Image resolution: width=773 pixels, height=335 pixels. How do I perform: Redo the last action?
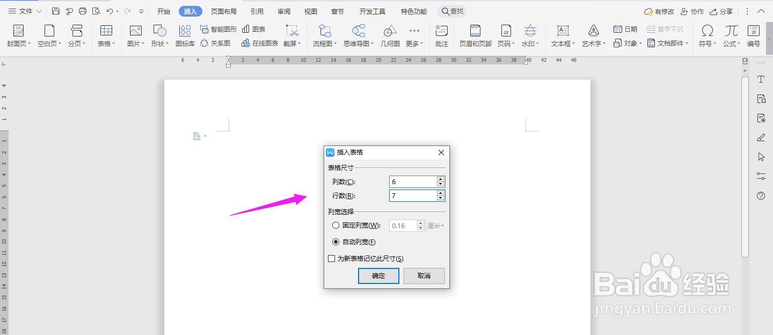click(x=127, y=11)
